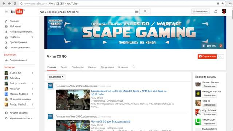
Task: Subscribe to Читы для Warface
Action: (x=209, y=95)
